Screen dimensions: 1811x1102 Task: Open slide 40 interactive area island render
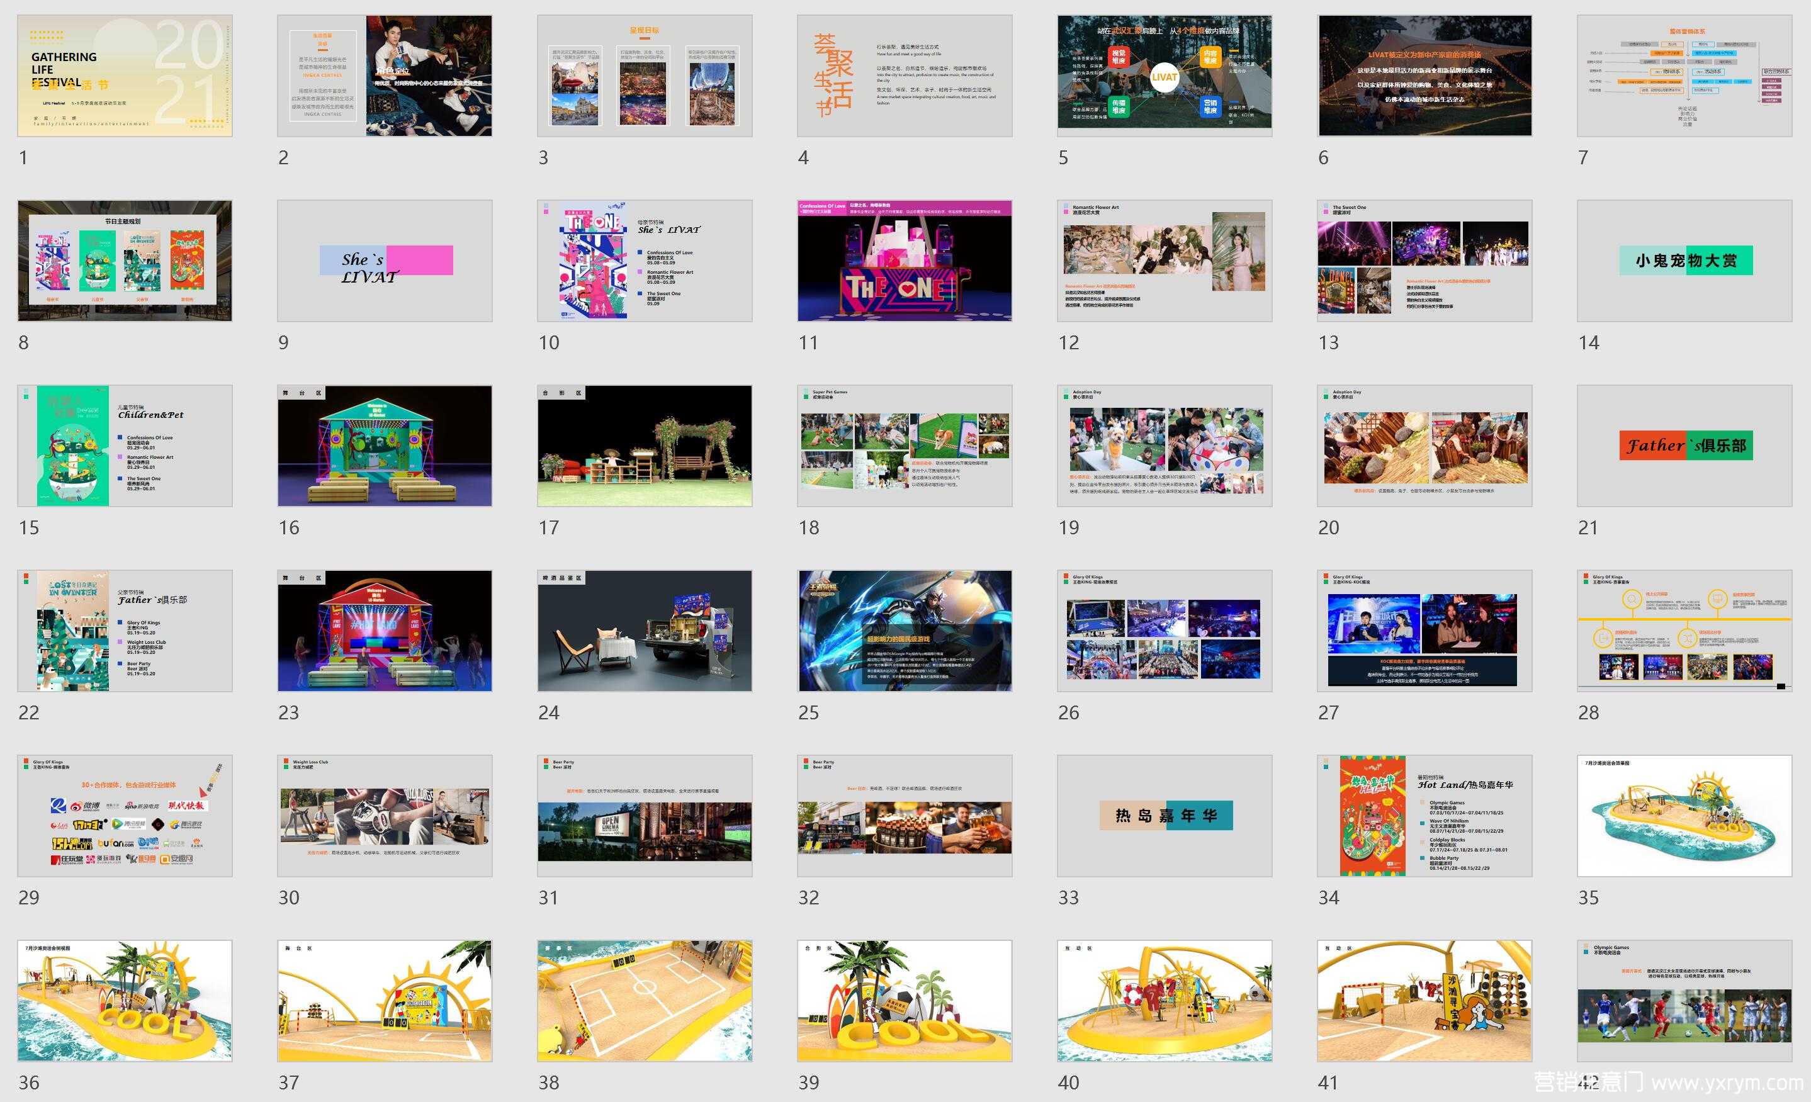[1165, 1001]
